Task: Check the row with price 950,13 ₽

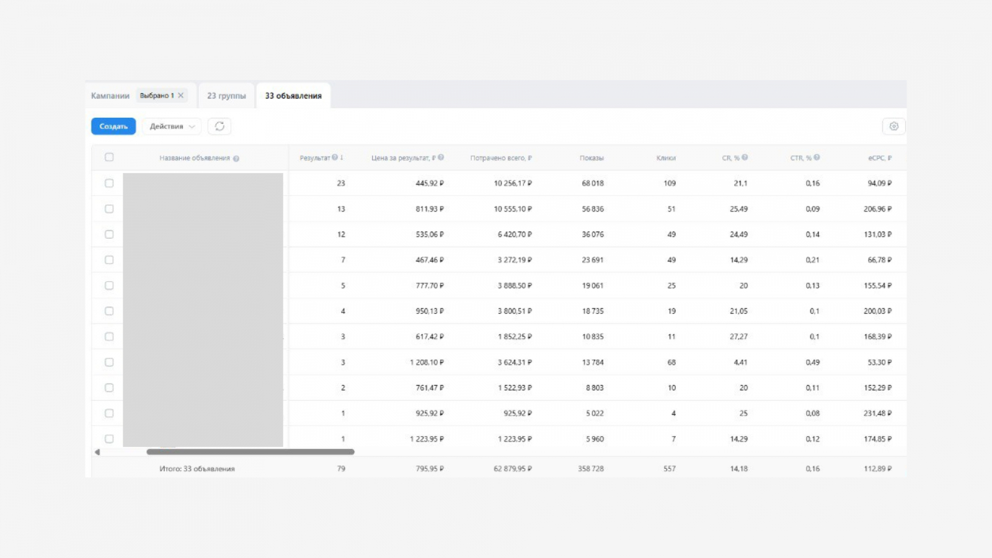Action: 109,311
